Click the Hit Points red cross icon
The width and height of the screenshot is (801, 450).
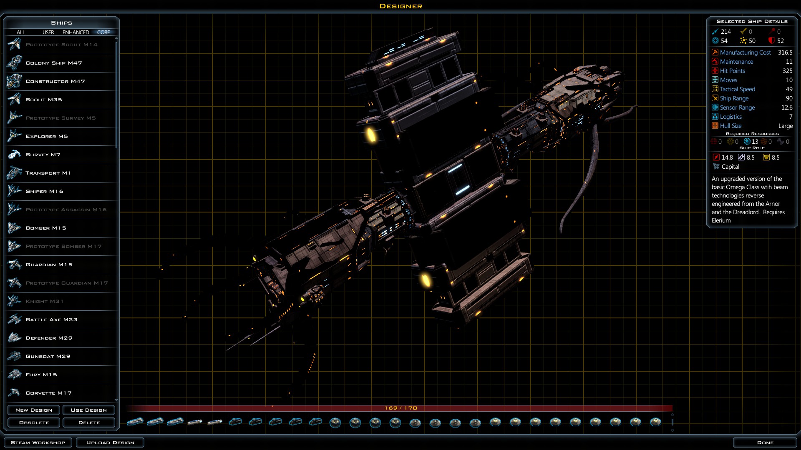pos(715,71)
